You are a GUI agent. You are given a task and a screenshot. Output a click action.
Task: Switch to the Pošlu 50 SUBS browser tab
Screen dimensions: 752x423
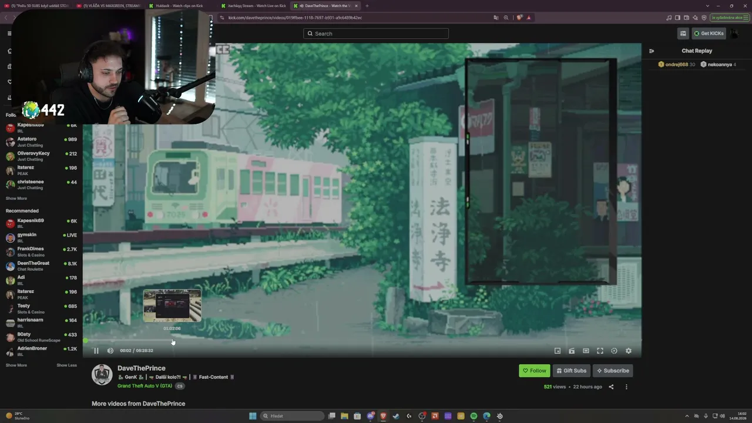(x=36, y=6)
